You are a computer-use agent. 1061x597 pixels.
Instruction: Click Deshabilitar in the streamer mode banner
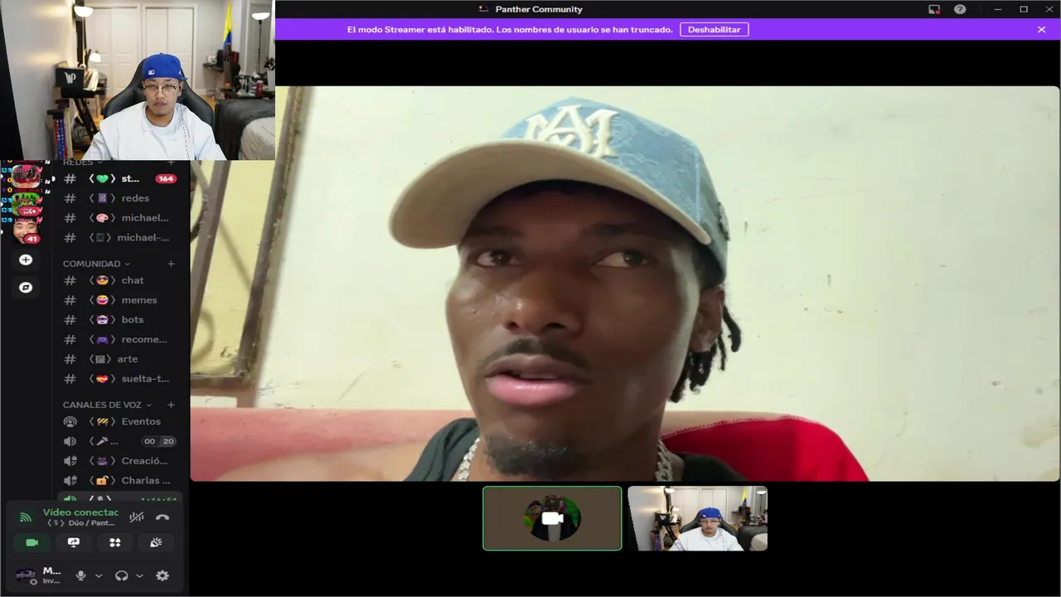(x=715, y=29)
